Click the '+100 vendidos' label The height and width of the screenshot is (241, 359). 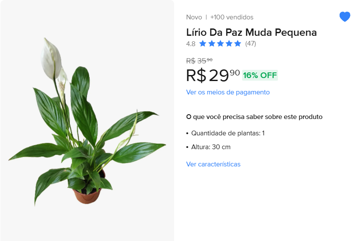232,17
